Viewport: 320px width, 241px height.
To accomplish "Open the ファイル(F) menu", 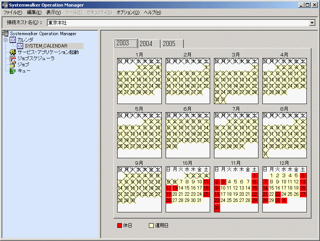I will point(13,12).
